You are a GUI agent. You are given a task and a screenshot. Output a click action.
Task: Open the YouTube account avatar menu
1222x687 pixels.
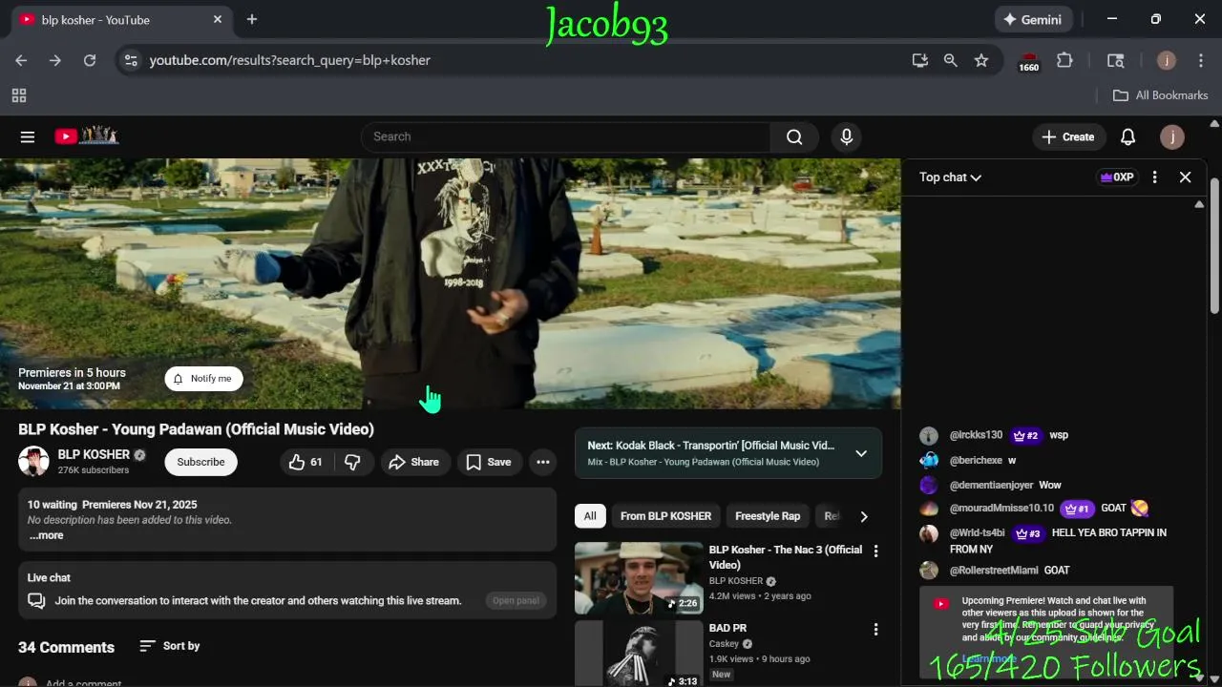click(1172, 137)
